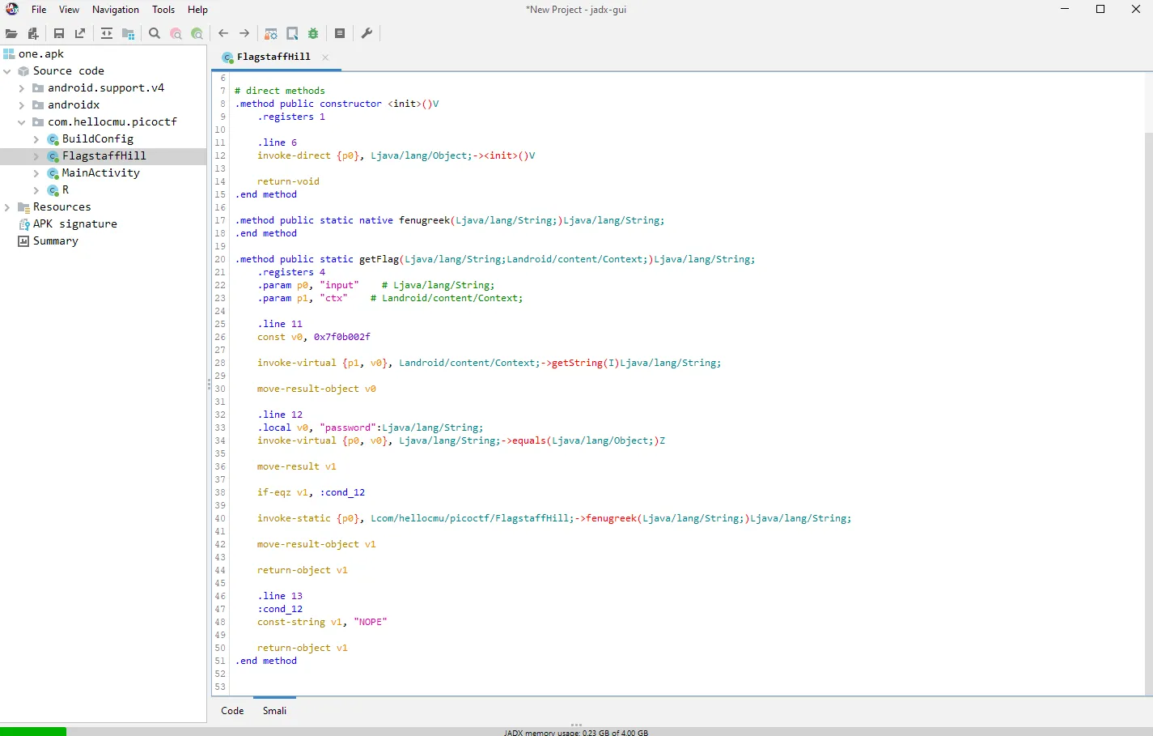Select the android.support.v4 package
Screen dimensions: 1153x736
pos(105,88)
